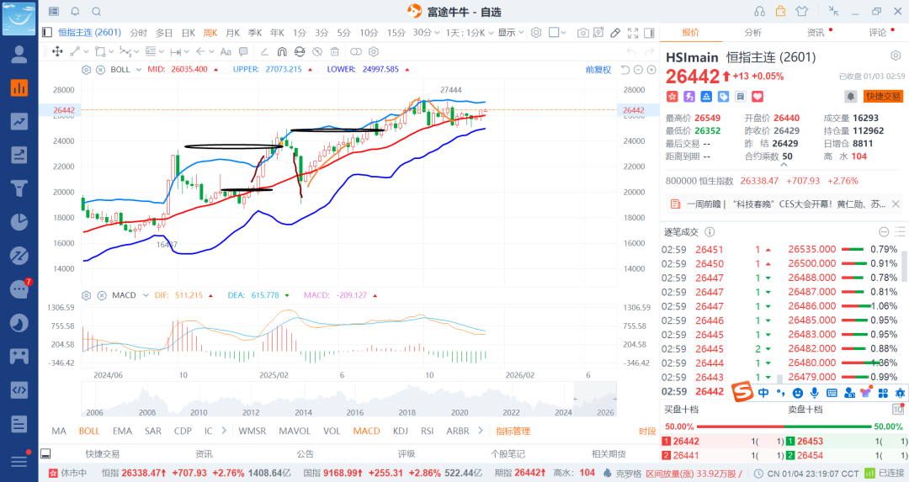Open the stock screener funnel icon

coord(19,188)
